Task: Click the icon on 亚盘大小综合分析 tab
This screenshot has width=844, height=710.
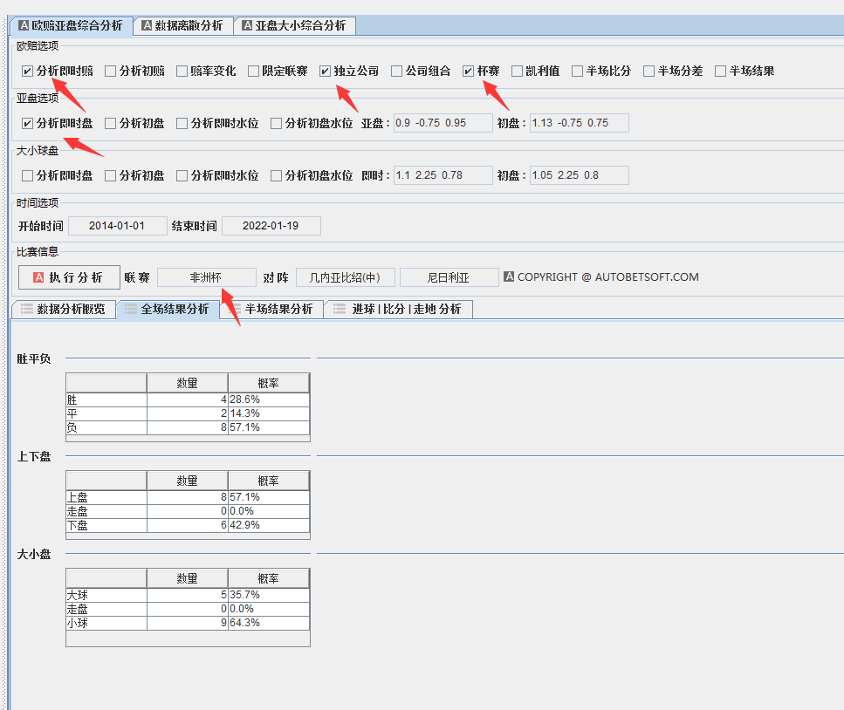Action: click(x=247, y=25)
